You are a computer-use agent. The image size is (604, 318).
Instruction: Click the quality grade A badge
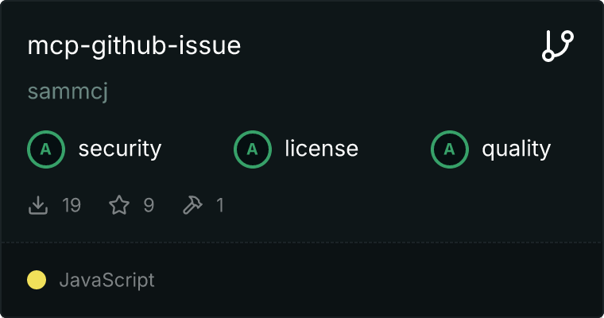[x=450, y=149]
